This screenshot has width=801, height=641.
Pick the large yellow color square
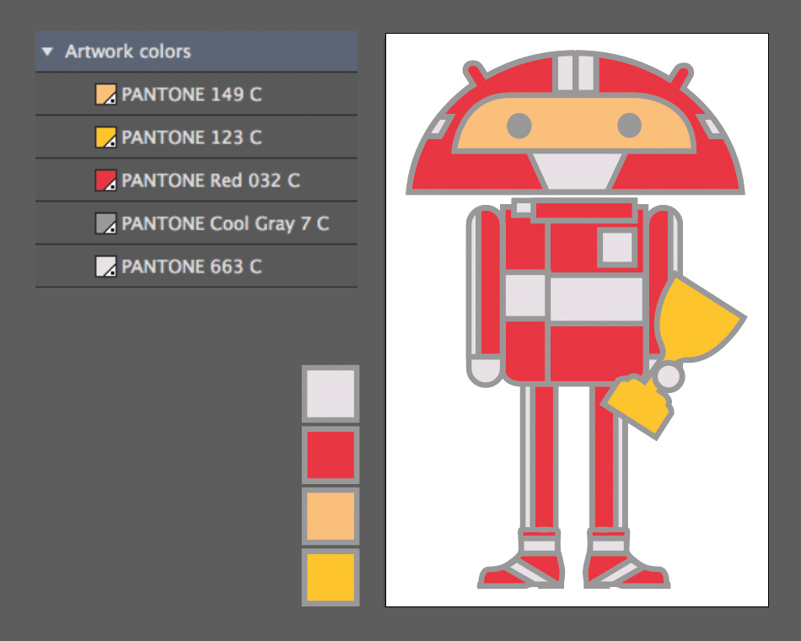tap(331, 577)
